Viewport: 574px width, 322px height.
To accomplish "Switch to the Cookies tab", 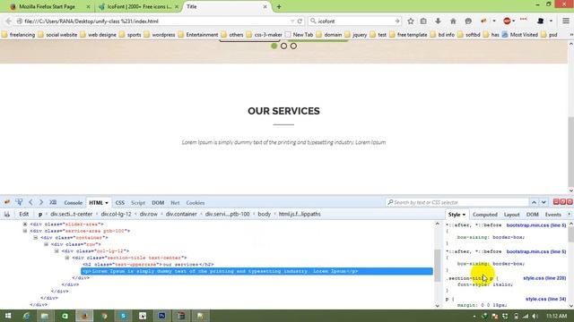I will tap(196, 203).
